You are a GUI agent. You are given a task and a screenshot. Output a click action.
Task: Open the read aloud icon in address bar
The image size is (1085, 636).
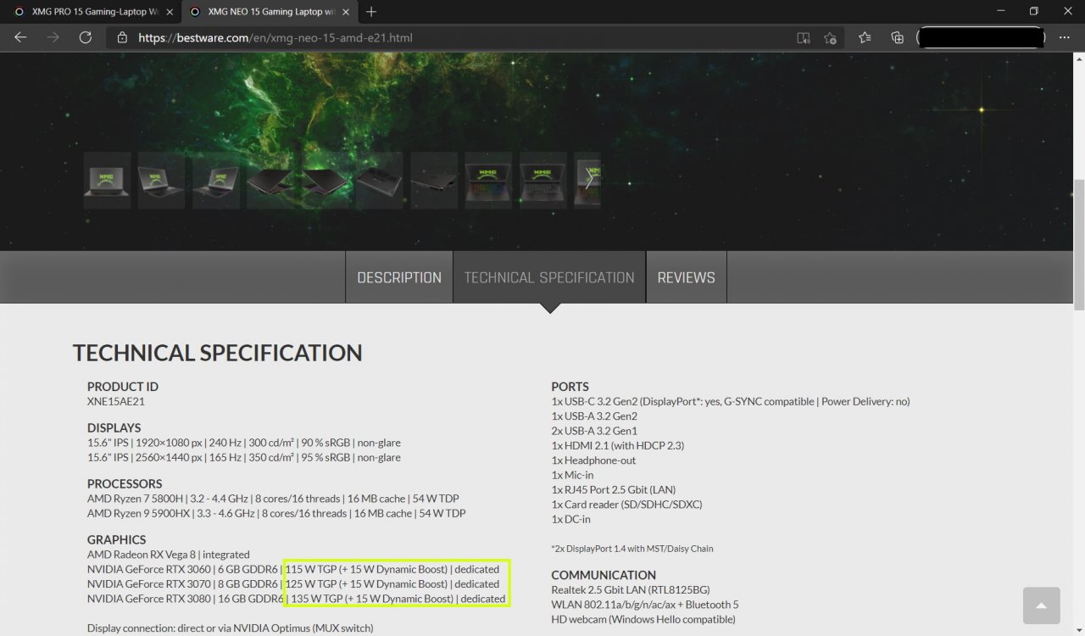click(804, 37)
